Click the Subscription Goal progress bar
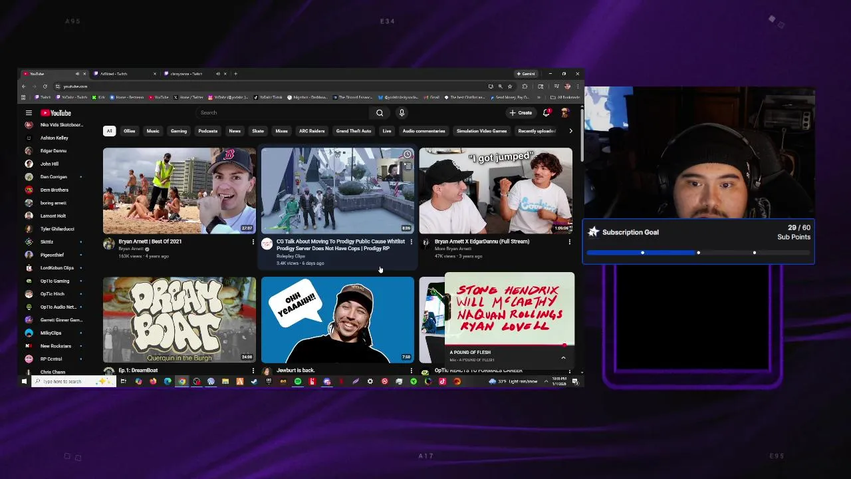851x479 pixels. click(x=698, y=253)
